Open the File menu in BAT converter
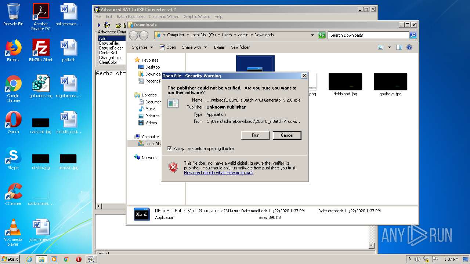The height and width of the screenshot is (264, 470). tap(98, 16)
